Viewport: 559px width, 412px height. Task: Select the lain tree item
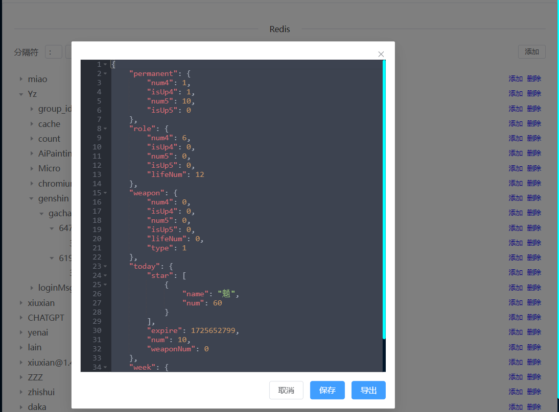point(35,348)
